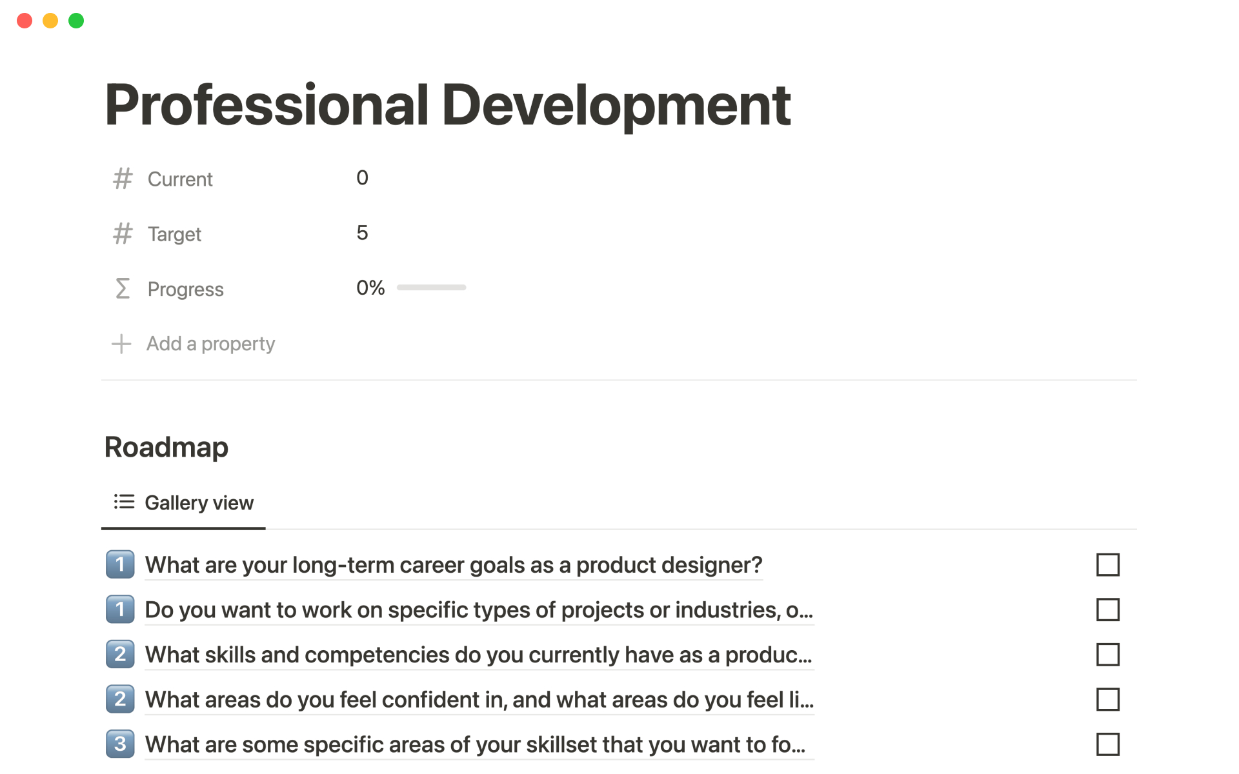Image resolution: width=1239 pixels, height=774 pixels.
Task: Click the plus icon for Add a property
Action: 121,344
